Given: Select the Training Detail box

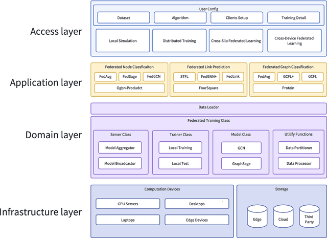Looking at the screenshot, I should 295,17.
